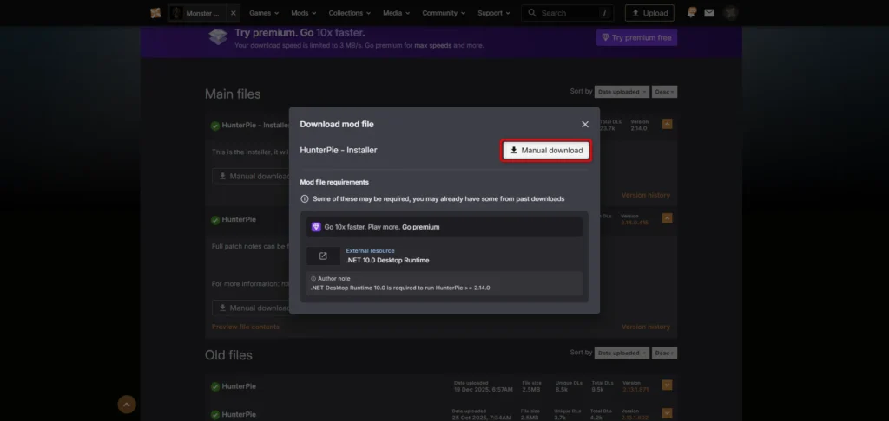Click Manual download under HunterPie - Installer description
This screenshot has height=421, width=889.
(251, 176)
